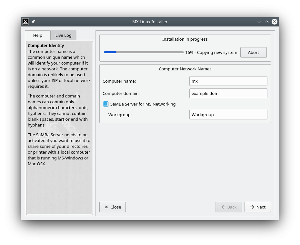Close the MX Linux Installer window with the X icon
This screenshot has width=300, height=245.
pyautogui.click(x=275, y=22)
